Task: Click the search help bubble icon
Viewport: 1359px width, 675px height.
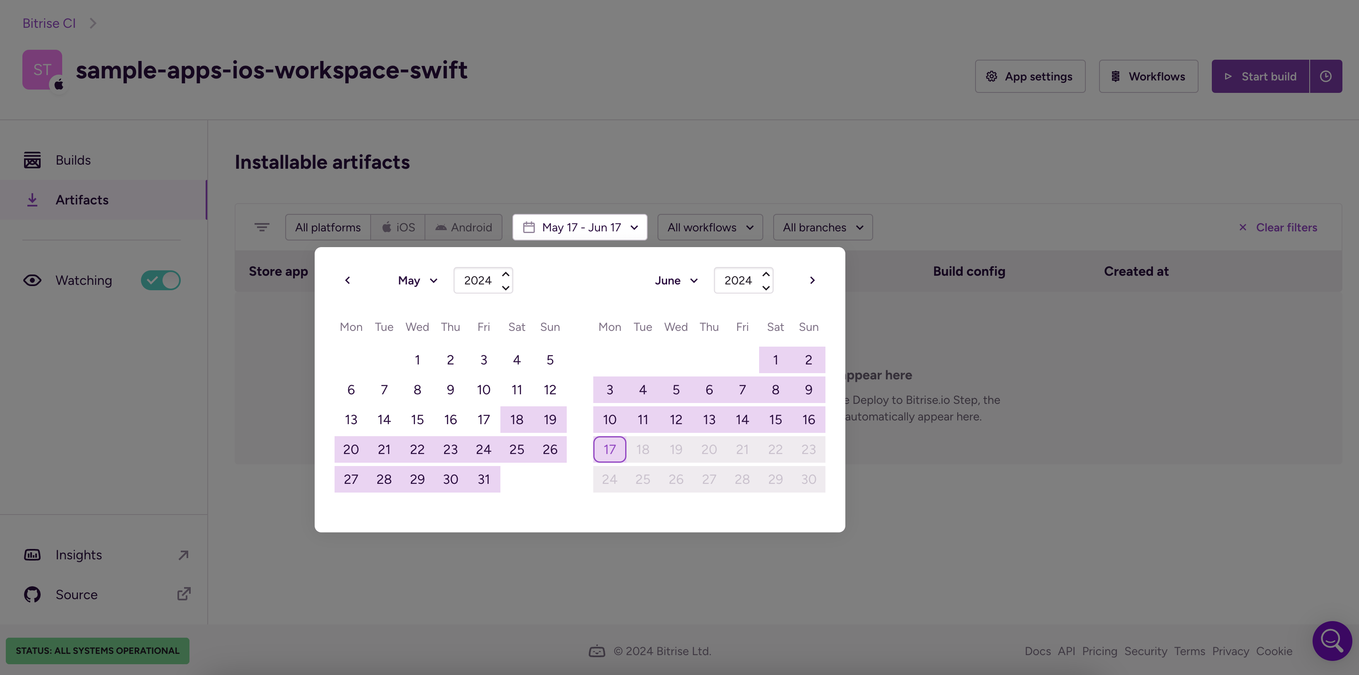Action: point(1332,641)
